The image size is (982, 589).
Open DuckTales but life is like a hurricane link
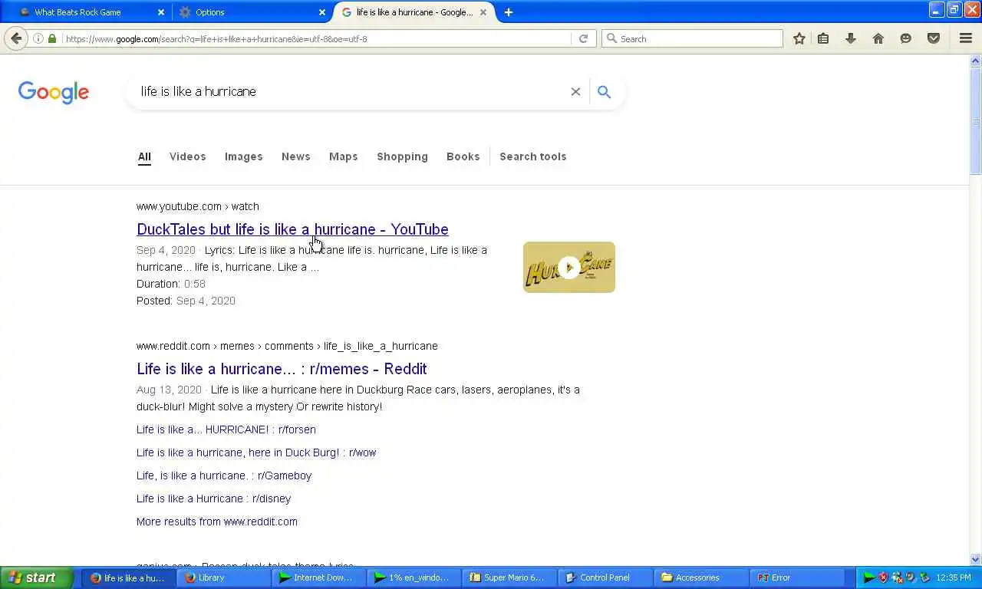click(x=292, y=229)
